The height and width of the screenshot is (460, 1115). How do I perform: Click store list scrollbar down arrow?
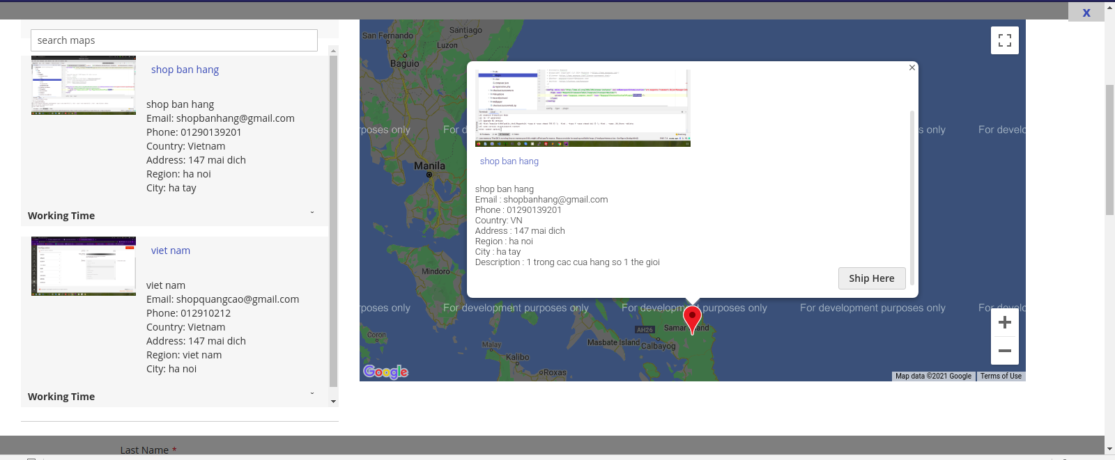pos(333,401)
